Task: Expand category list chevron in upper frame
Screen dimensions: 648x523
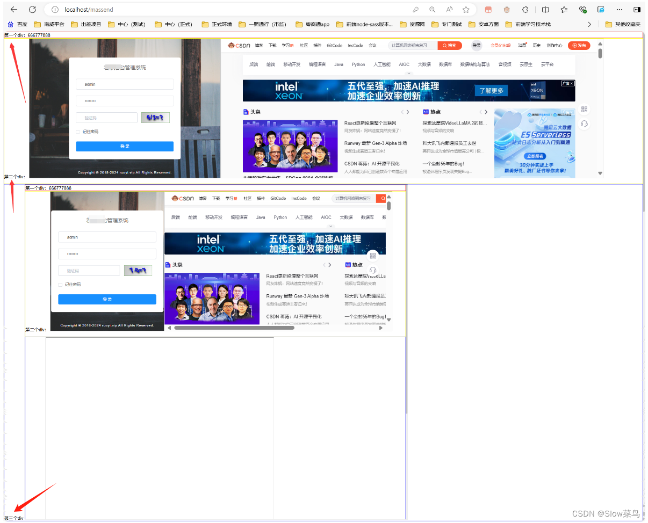Action: point(408,73)
